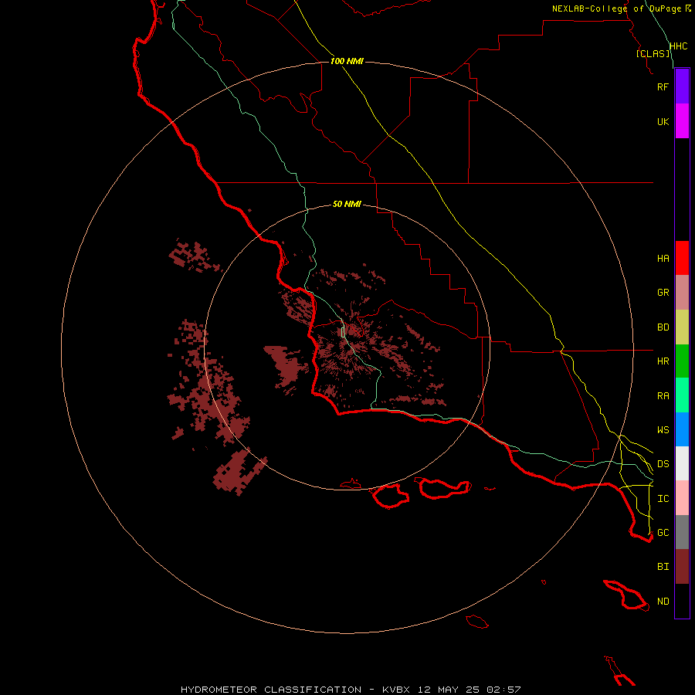The width and height of the screenshot is (695, 695).
Task: Click the 'GC' legend label
Action: click(x=663, y=532)
